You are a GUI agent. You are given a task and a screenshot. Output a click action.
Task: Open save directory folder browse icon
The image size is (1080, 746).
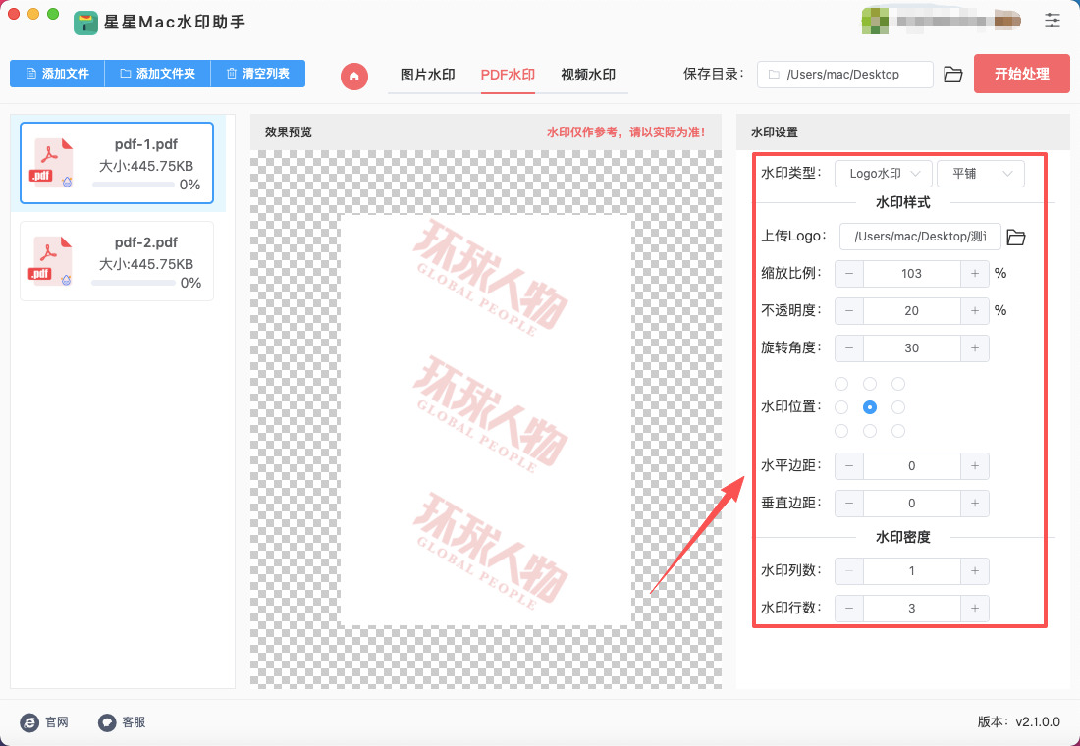[952, 75]
